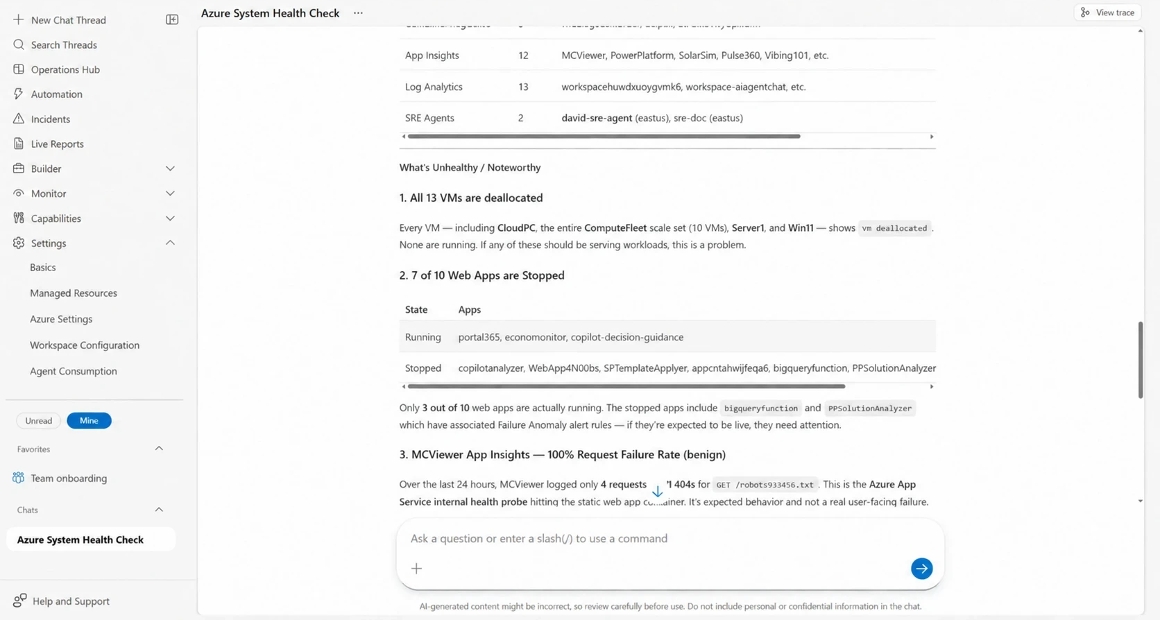Click the Settings gear icon
Screen dimensions: 1160x620
(19, 243)
